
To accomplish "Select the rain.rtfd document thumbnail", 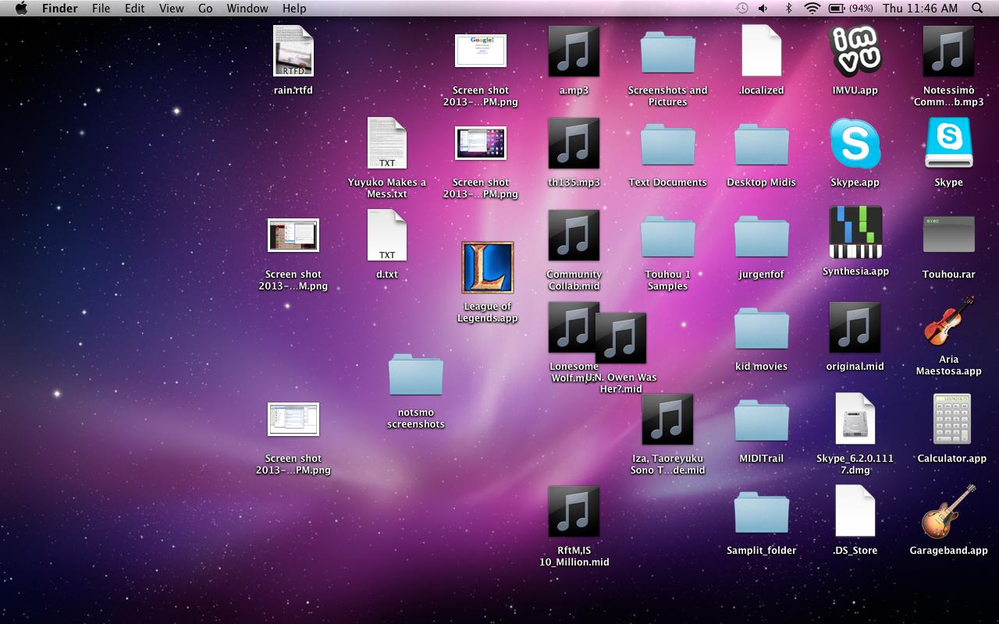I will [293, 51].
